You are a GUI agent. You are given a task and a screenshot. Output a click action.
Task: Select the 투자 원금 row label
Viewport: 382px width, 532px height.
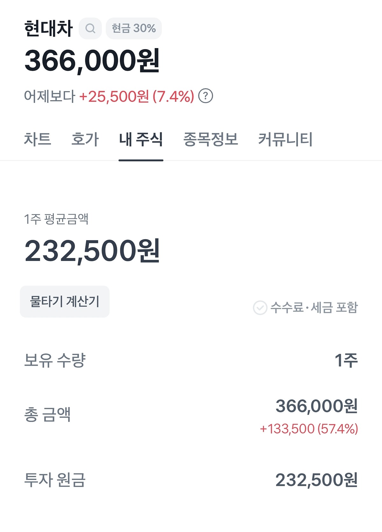(55, 480)
